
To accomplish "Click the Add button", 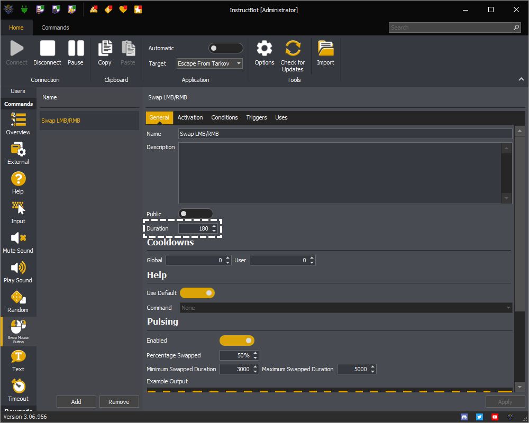I will [76, 402].
